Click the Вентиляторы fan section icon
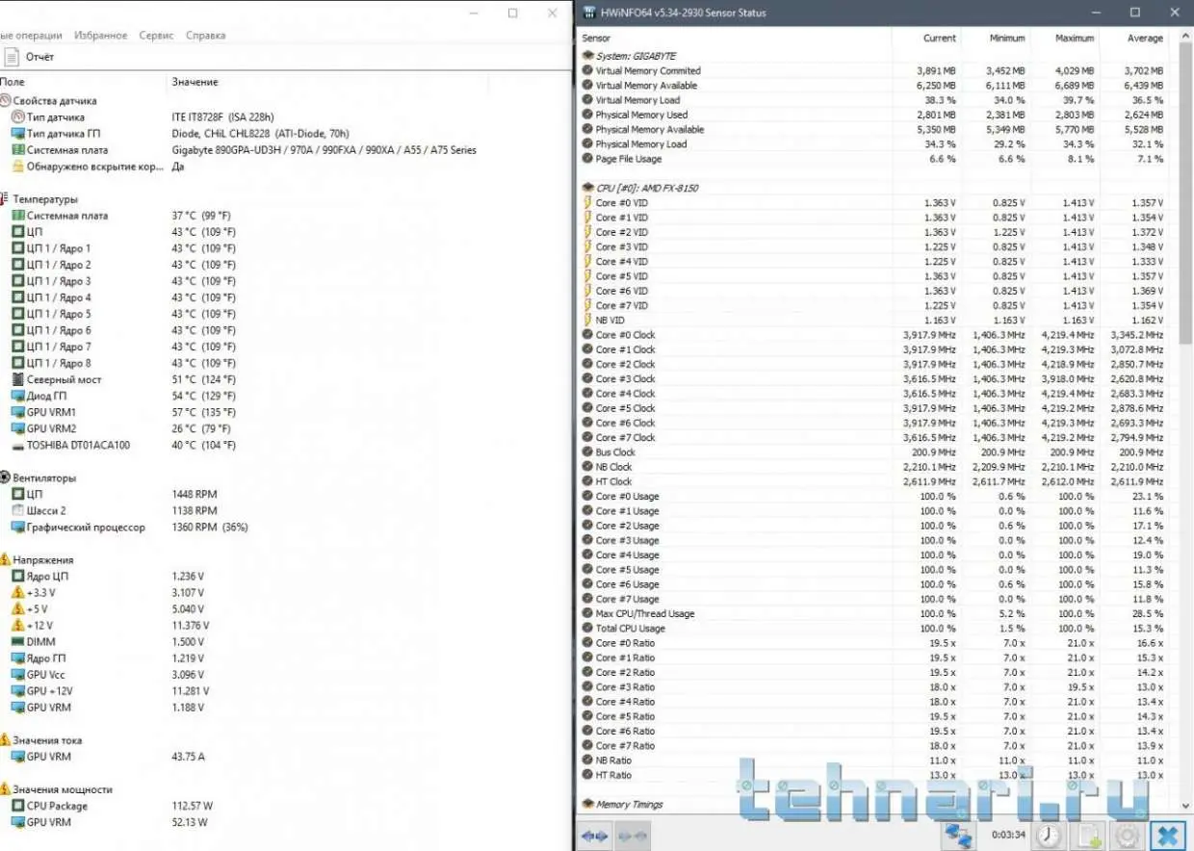The height and width of the screenshot is (851, 1194). click(x=6, y=477)
